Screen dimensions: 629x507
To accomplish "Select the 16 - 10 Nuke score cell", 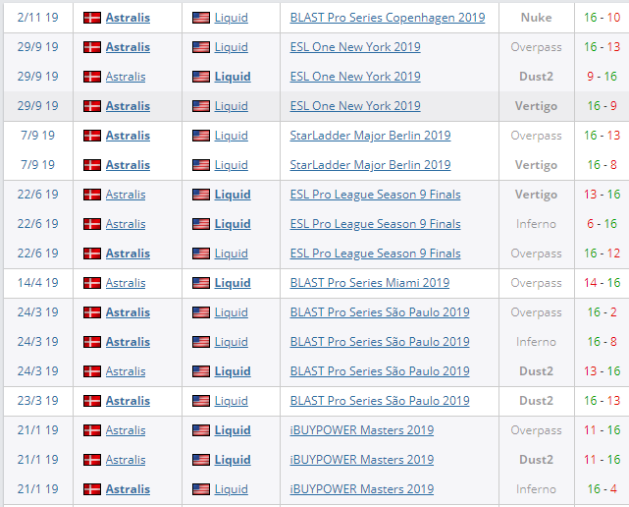I will click(602, 18).
